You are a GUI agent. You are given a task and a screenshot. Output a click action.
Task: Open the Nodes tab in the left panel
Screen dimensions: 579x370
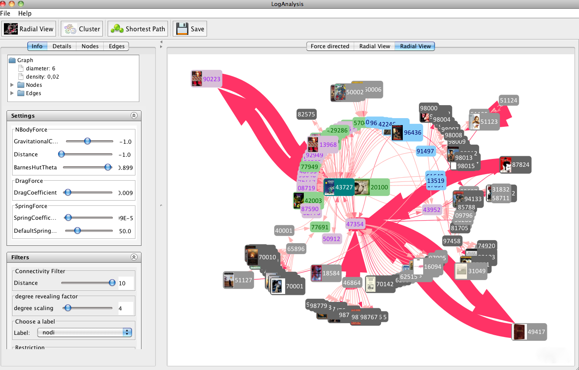click(90, 46)
